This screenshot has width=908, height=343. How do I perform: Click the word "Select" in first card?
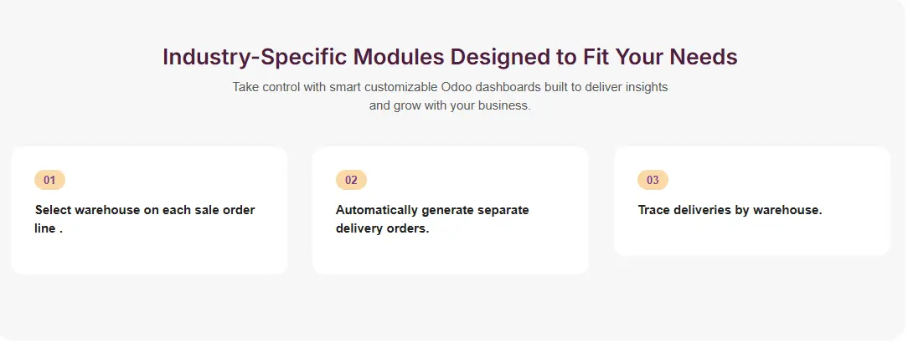click(x=53, y=210)
